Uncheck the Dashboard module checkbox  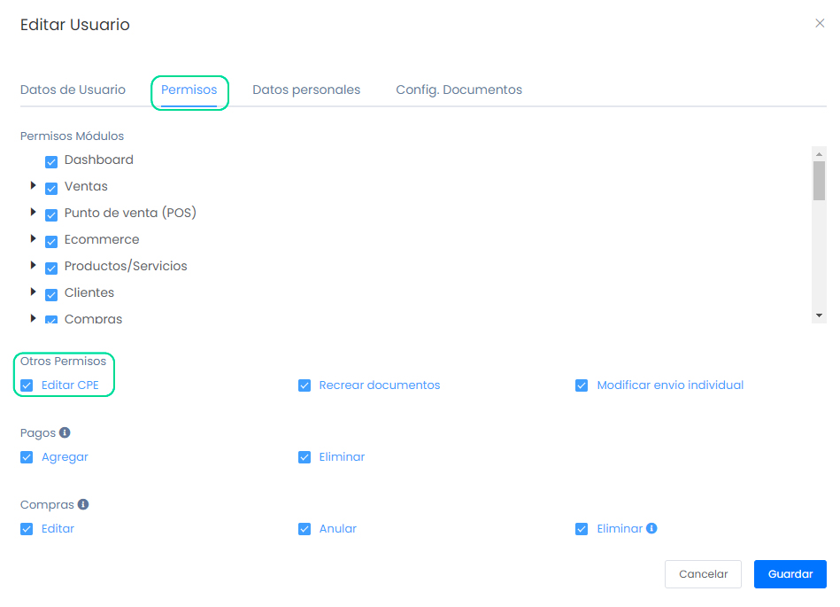coord(51,161)
